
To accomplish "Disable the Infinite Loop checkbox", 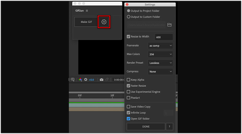I will click(129, 113).
